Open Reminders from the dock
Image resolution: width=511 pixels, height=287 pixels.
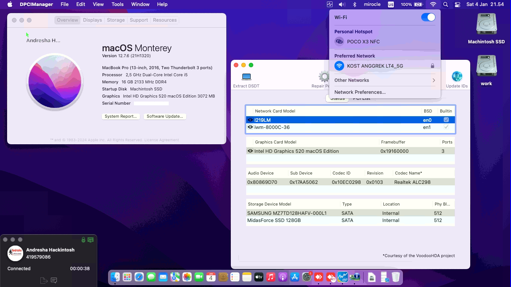pyautogui.click(x=235, y=277)
